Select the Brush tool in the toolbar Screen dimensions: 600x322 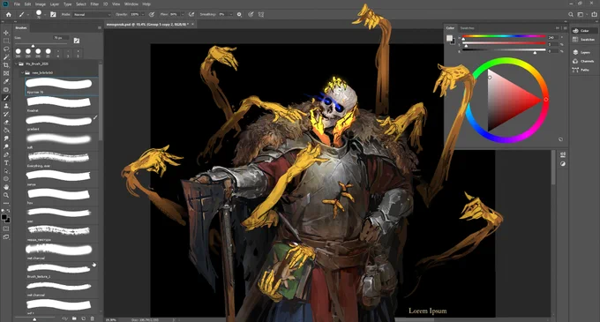point(6,98)
